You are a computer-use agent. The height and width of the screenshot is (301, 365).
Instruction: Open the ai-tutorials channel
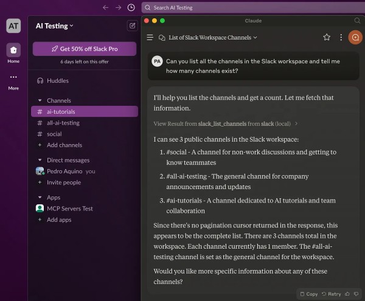pos(85,111)
